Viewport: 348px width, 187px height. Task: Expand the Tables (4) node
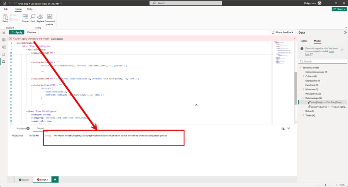pyautogui.click(x=303, y=116)
